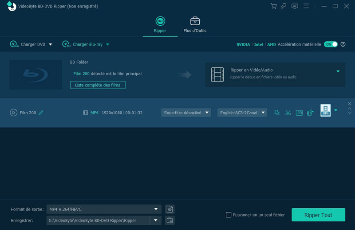Image resolution: width=355 pixels, height=230 pixels.
Task: Open the English-AC3-2Canal audio dropdown
Action: (x=242, y=113)
